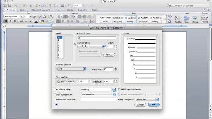Viewport: 212px width, 119px height.
Task: Align text right in Paragraph group
Action: coord(67,21)
